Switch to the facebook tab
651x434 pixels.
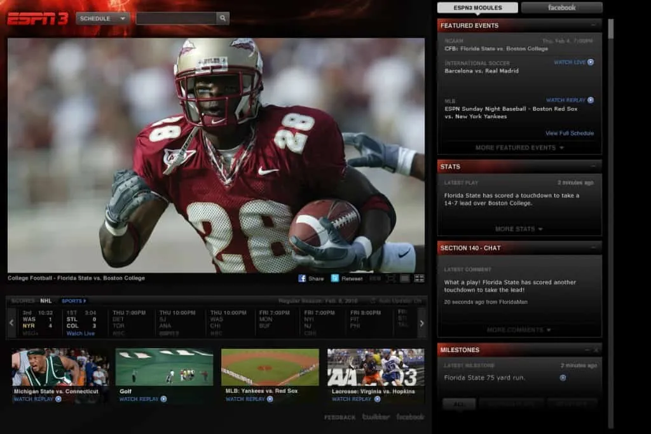[x=561, y=8]
